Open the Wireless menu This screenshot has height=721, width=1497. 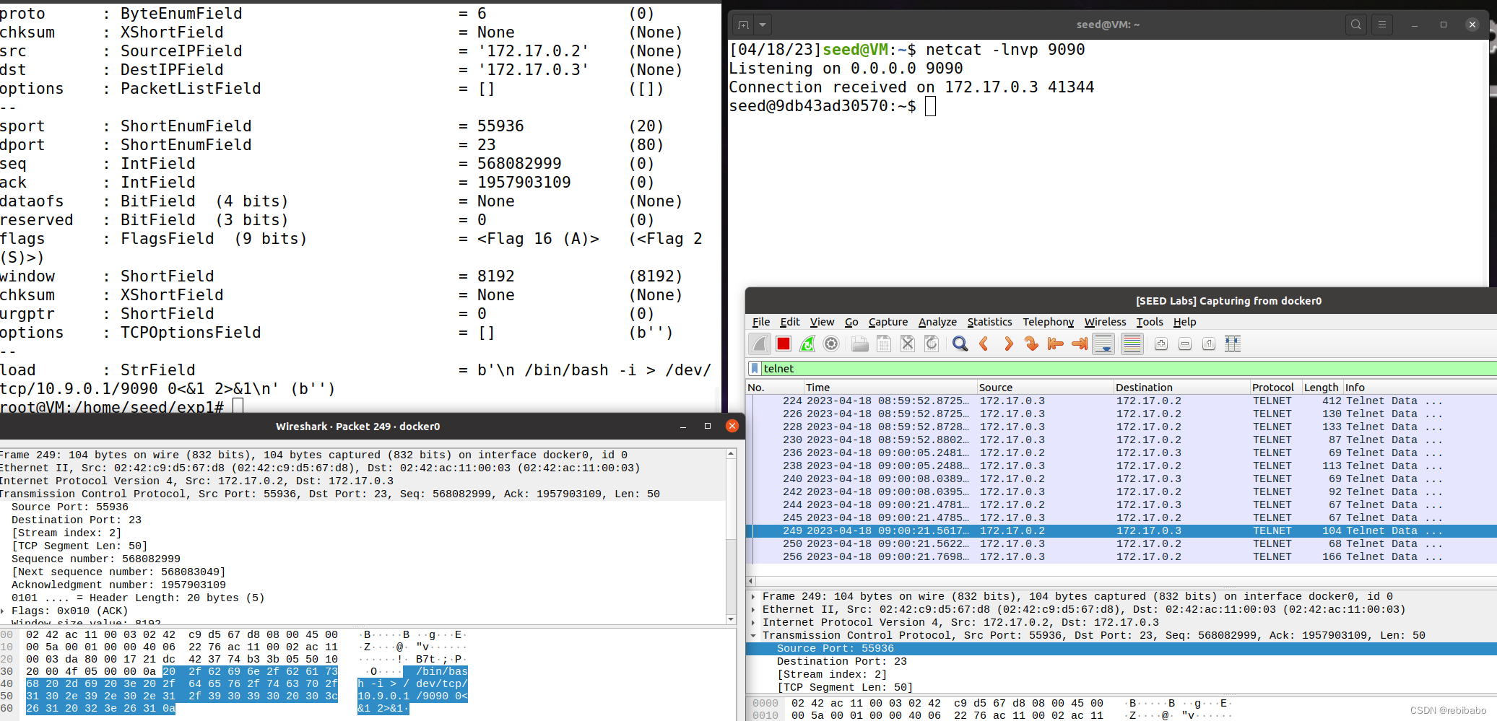1105,322
